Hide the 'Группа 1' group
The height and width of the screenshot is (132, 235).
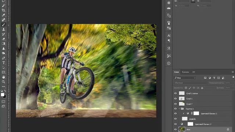[x=176, y=109]
